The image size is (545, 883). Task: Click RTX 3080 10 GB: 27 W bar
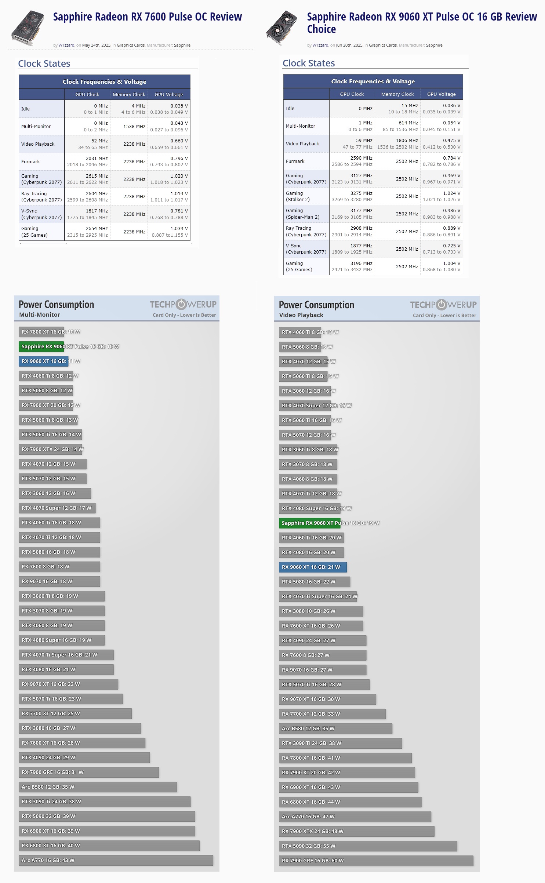(x=80, y=728)
